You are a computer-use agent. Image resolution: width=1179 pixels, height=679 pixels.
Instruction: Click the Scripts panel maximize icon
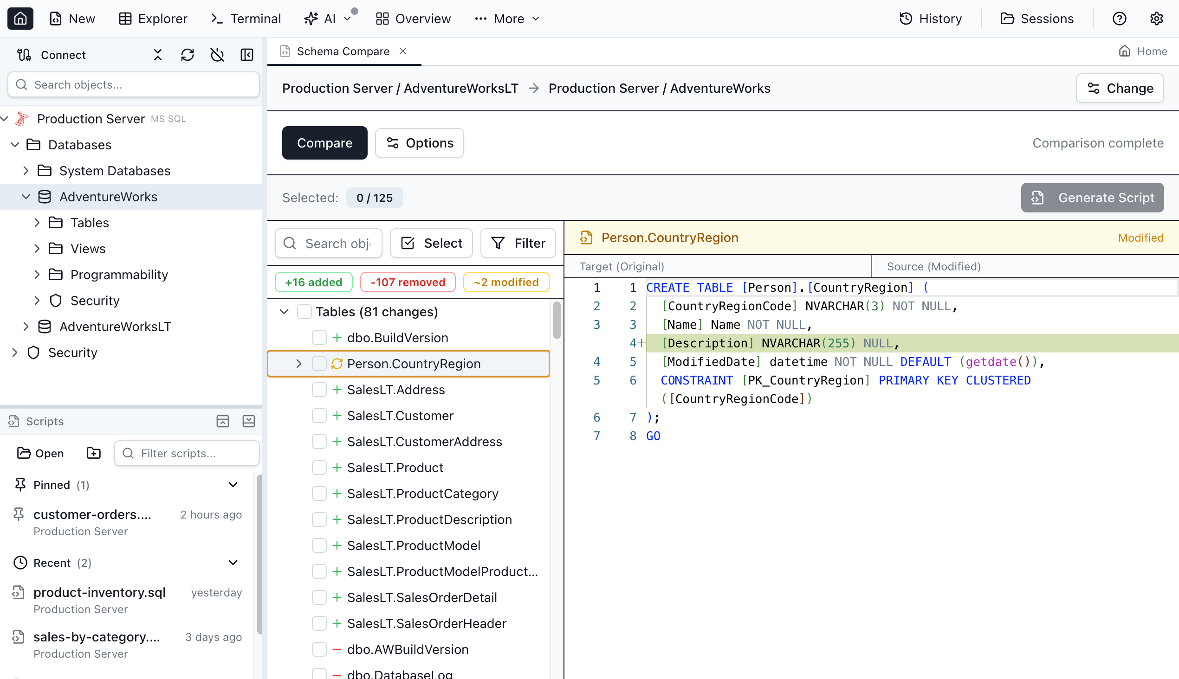223,421
